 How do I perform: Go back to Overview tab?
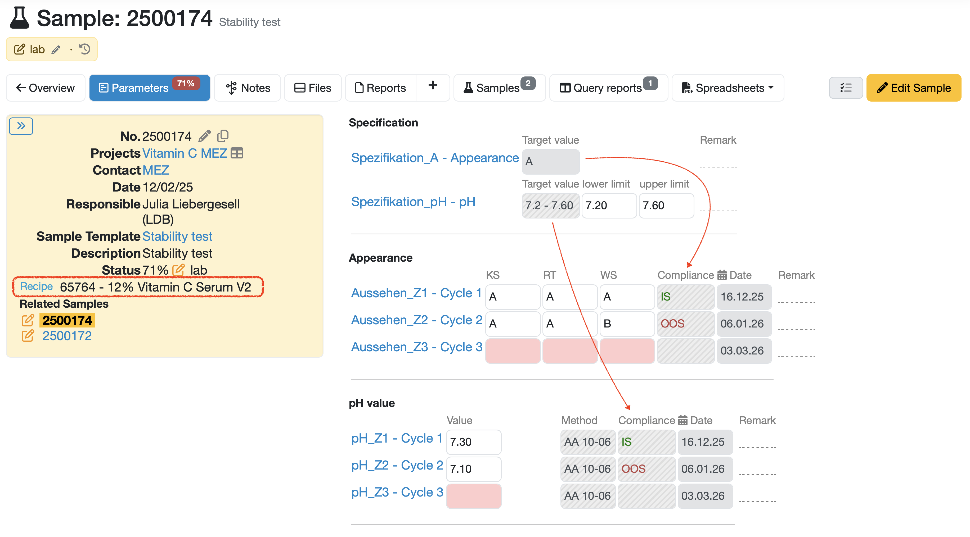(45, 88)
